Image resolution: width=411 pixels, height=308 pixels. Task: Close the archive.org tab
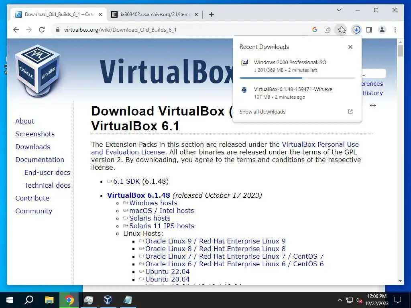coord(196,14)
